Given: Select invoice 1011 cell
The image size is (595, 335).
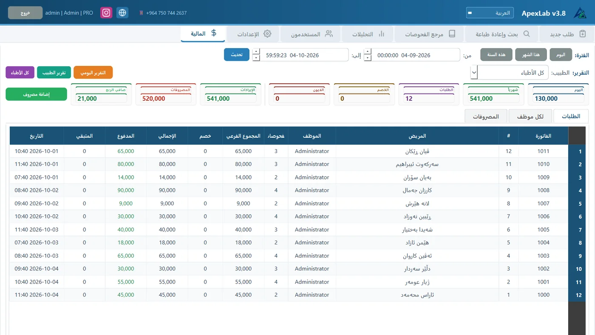Looking at the screenshot, I should 543,151.
